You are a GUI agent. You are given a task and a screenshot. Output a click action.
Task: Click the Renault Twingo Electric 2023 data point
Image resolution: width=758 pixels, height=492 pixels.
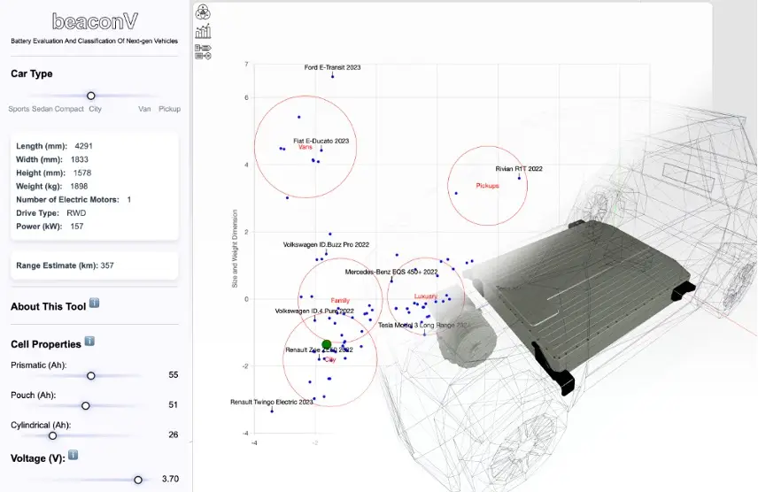point(272,411)
